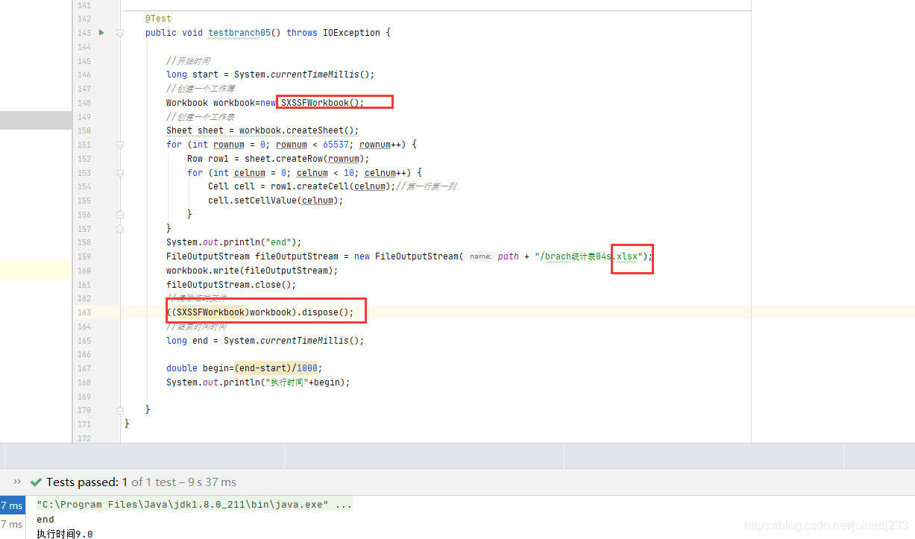Click double begin calculation line

[x=245, y=368]
